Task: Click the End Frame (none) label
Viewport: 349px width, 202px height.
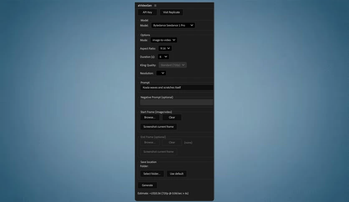Action: [188, 143]
